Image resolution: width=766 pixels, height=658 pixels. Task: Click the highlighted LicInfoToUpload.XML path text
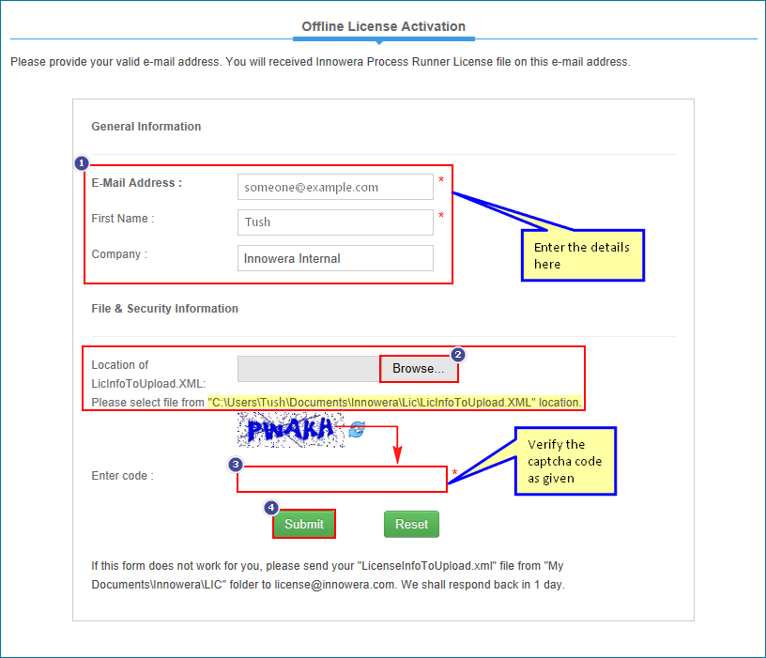click(x=394, y=403)
